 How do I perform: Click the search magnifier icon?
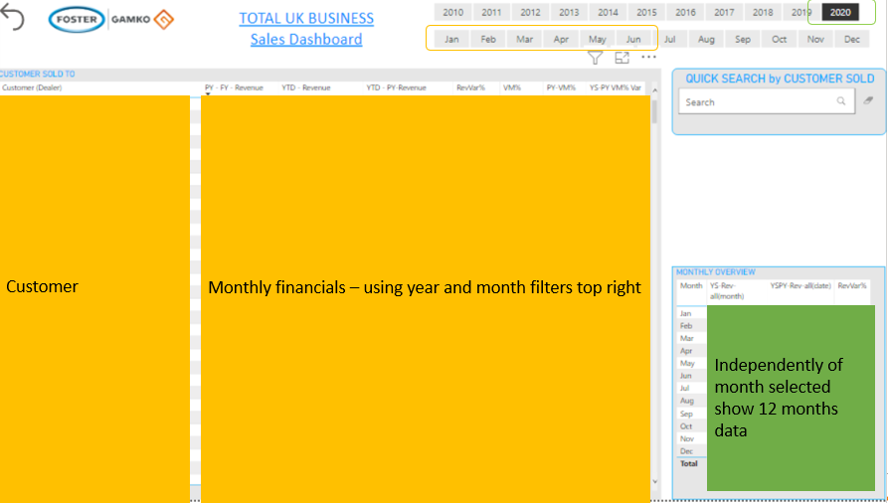tap(841, 101)
